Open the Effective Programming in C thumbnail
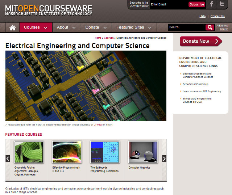The width and height of the screenshot is (232, 195). coord(67,152)
